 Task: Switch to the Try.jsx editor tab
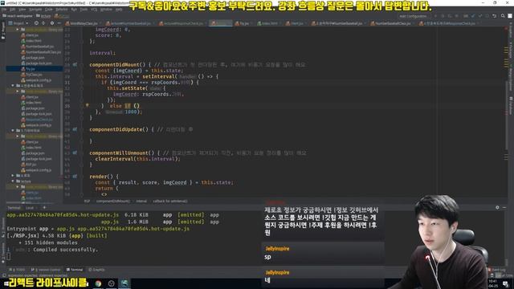243,23
